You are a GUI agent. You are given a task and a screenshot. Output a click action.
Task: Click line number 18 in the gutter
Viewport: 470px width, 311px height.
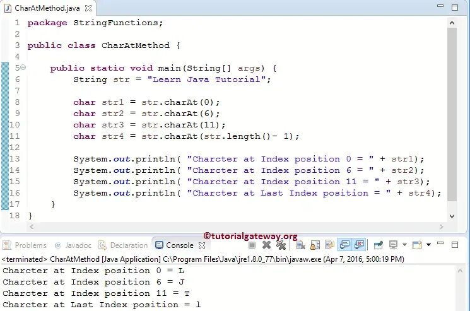pos(14,216)
